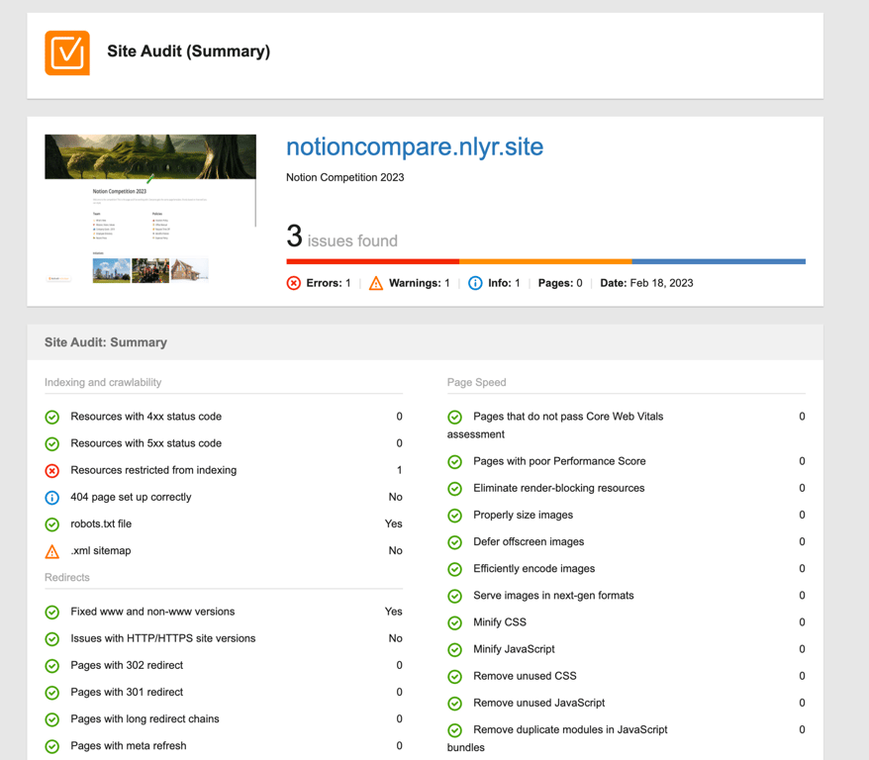Image resolution: width=869 pixels, height=760 pixels.
Task: Click '.xml sitemap' row text
Action: (101, 550)
